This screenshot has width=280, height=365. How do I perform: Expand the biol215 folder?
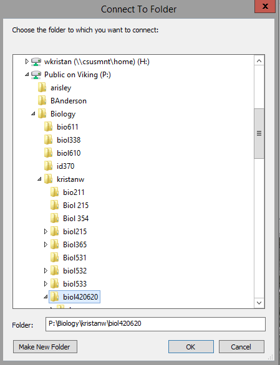point(46,231)
